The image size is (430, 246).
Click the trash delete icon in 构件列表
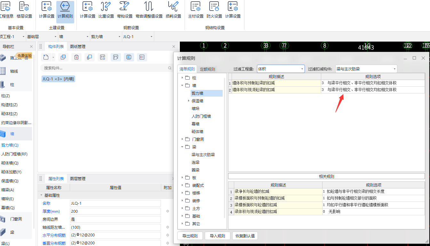pos(76,57)
